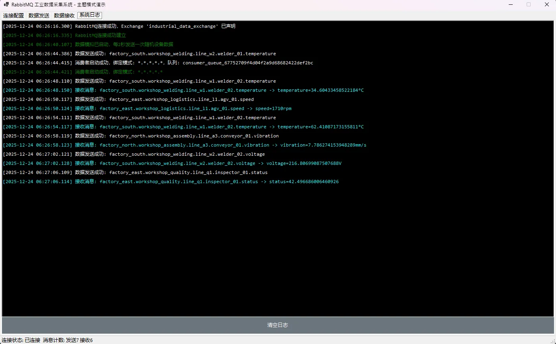Image resolution: width=556 pixels, height=344 pixels.
Task: Click the 消息计数 counter in status bar
Action: (x=68, y=340)
